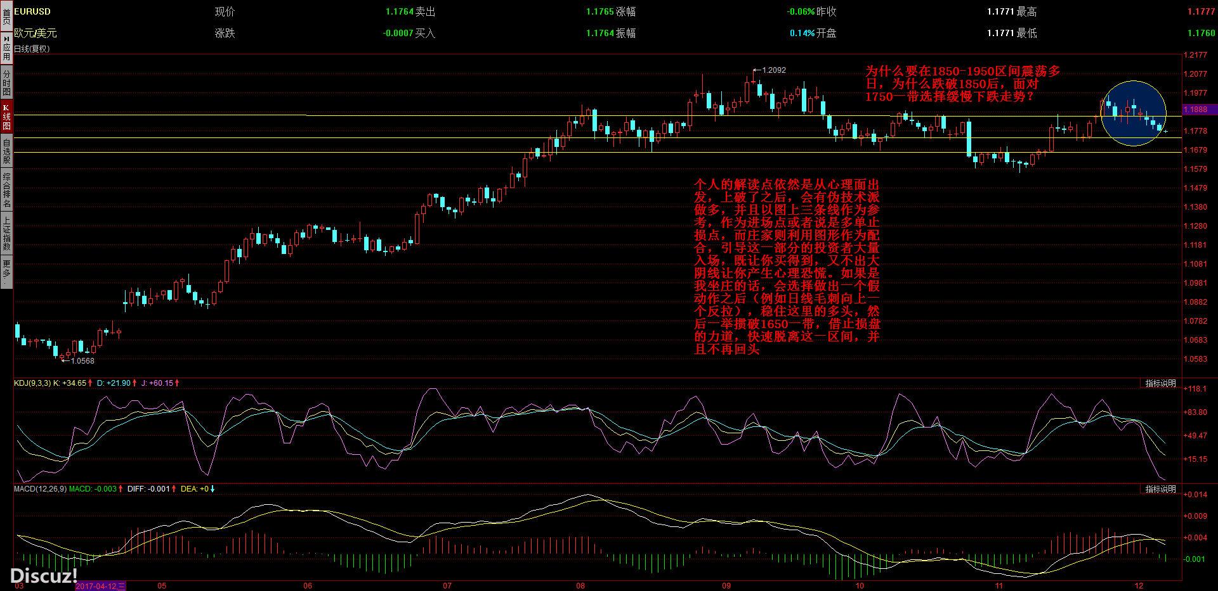Screen dimensions: 1218x591
Task: Click the 欧元/美元 name label
Action: tap(36, 33)
